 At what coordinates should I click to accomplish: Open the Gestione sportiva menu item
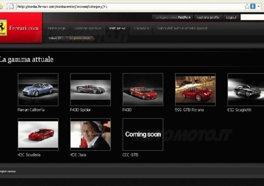(x=88, y=28)
